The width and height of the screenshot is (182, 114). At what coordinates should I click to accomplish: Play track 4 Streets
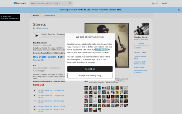(x=34, y=106)
